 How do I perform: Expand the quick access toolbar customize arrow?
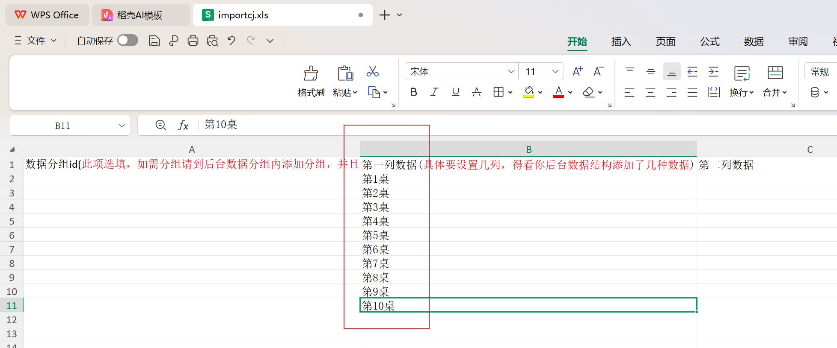point(270,41)
